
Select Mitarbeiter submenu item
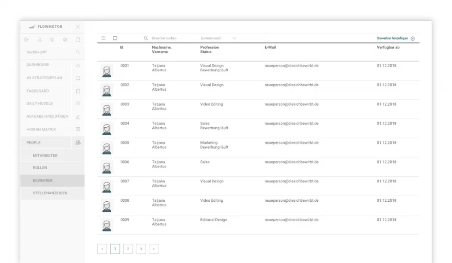pyautogui.click(x=52, y=156)
